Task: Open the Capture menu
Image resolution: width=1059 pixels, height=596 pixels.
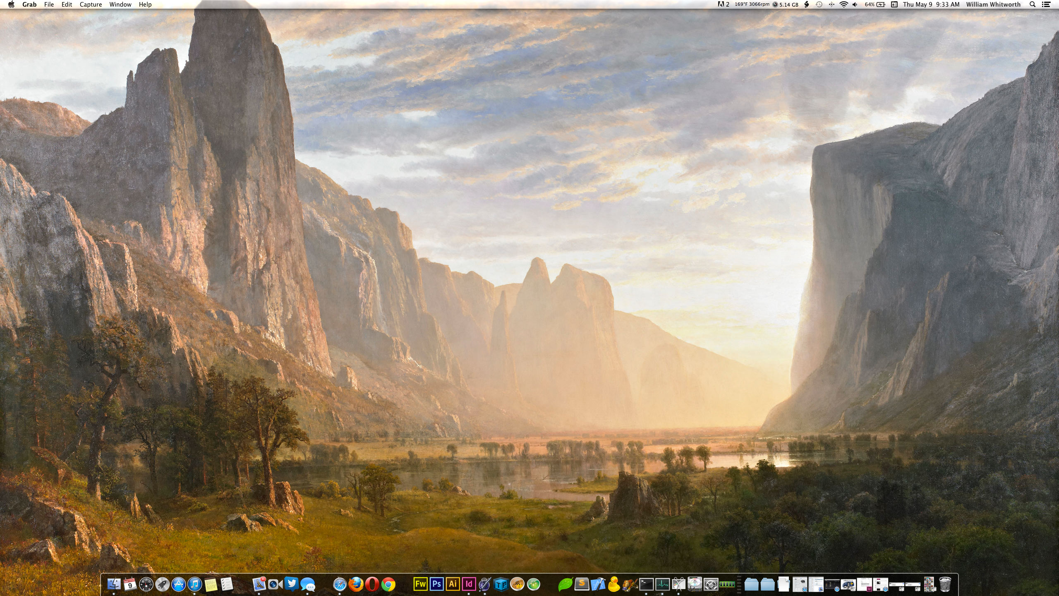Action: click(91, 5)
